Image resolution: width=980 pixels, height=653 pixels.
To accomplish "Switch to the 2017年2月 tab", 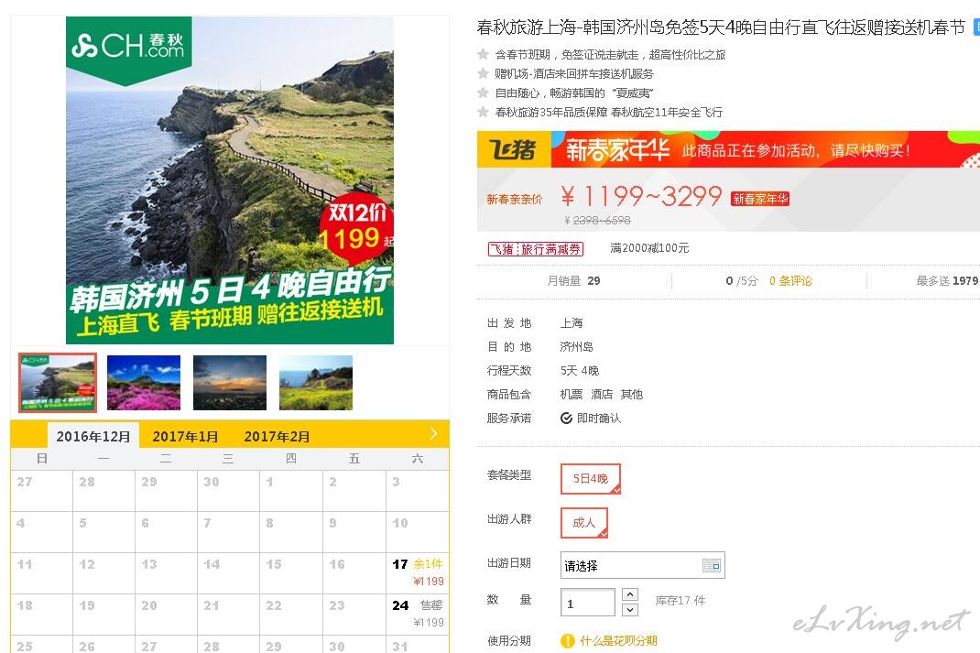I will pos(277,436).
